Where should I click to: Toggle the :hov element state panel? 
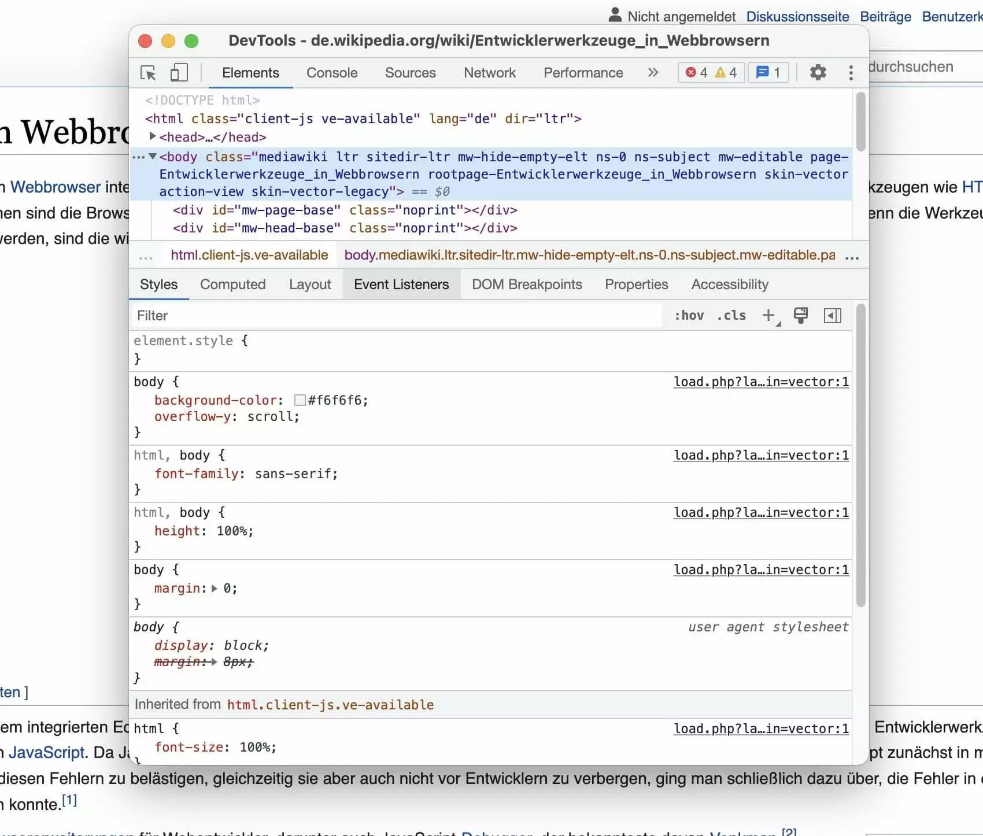[x=689, y=316]
